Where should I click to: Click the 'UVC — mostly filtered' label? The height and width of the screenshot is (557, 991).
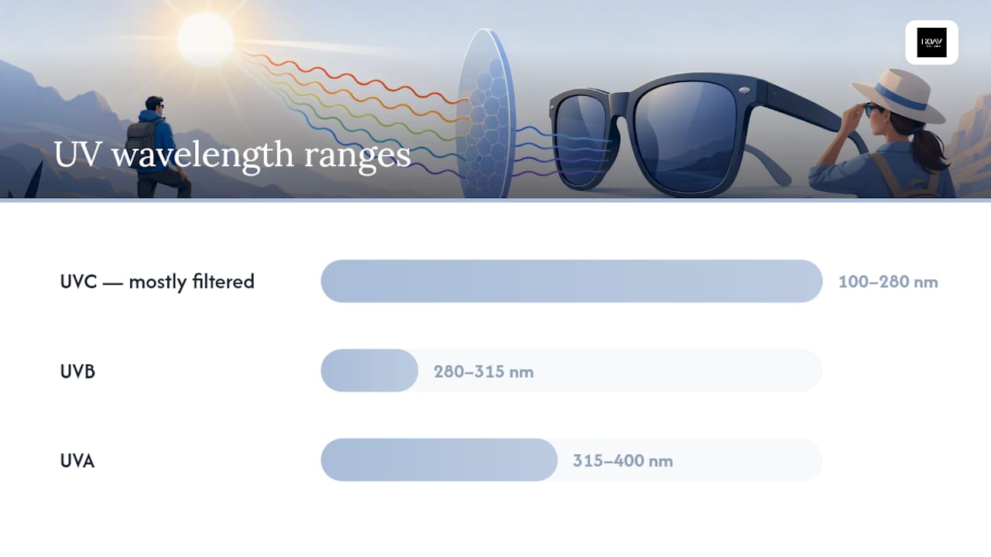click(157, 282)
